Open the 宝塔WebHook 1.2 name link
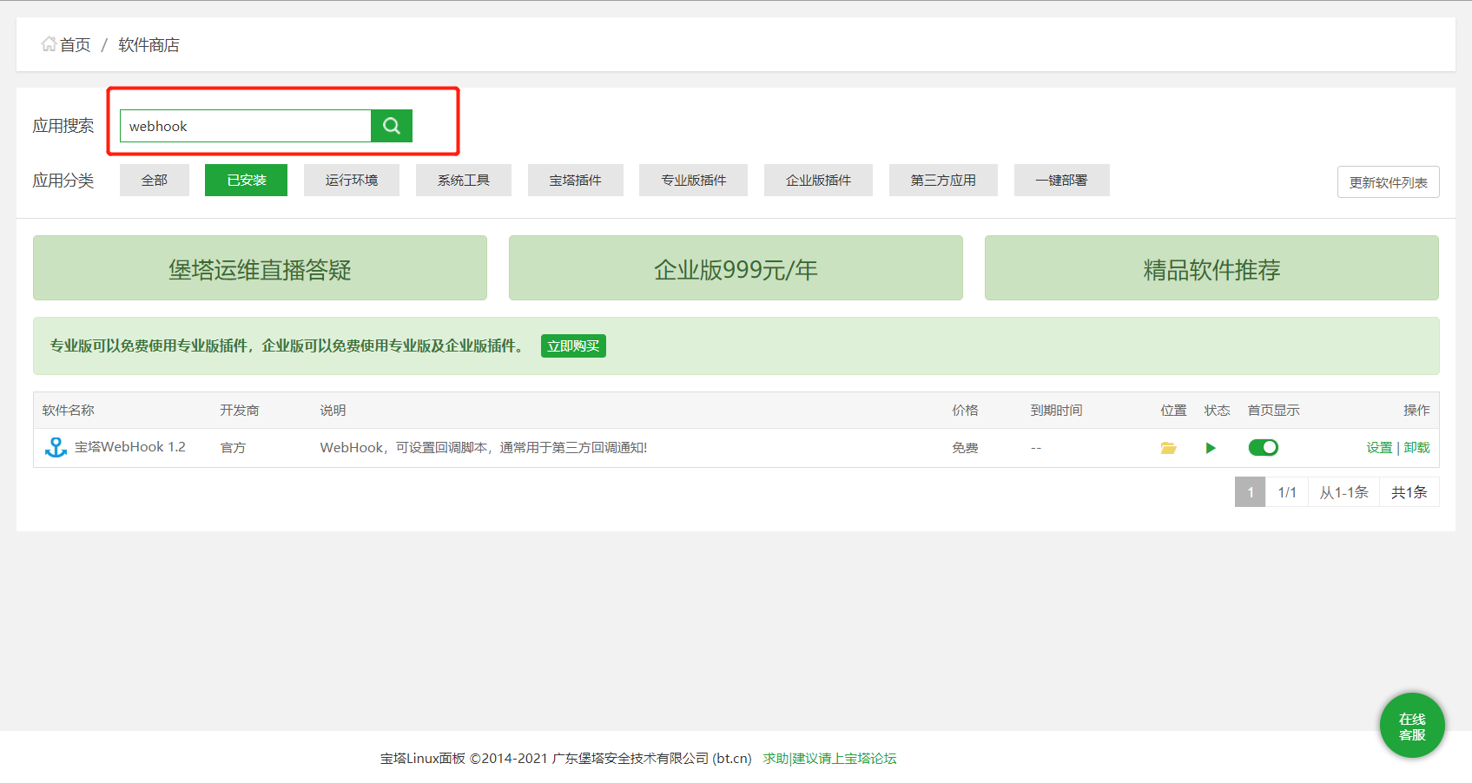Viewport: 1472px width, 783px height. click(x=130, y=447)
